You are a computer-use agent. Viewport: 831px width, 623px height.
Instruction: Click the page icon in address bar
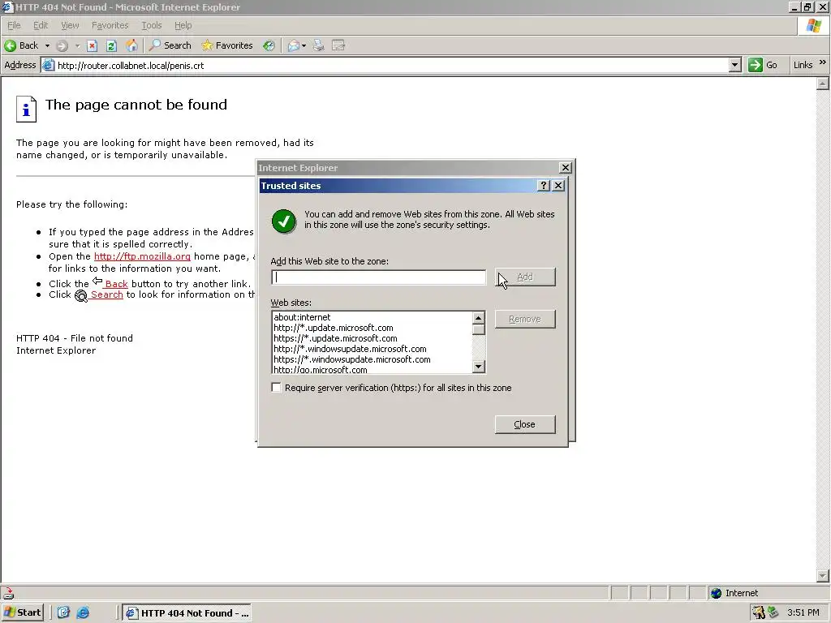click(48, 65)
